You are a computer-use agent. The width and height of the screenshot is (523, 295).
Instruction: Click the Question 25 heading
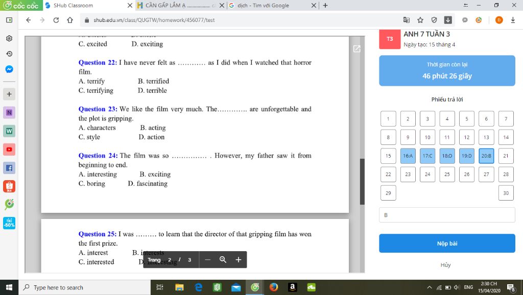click(x=98, y=234)
